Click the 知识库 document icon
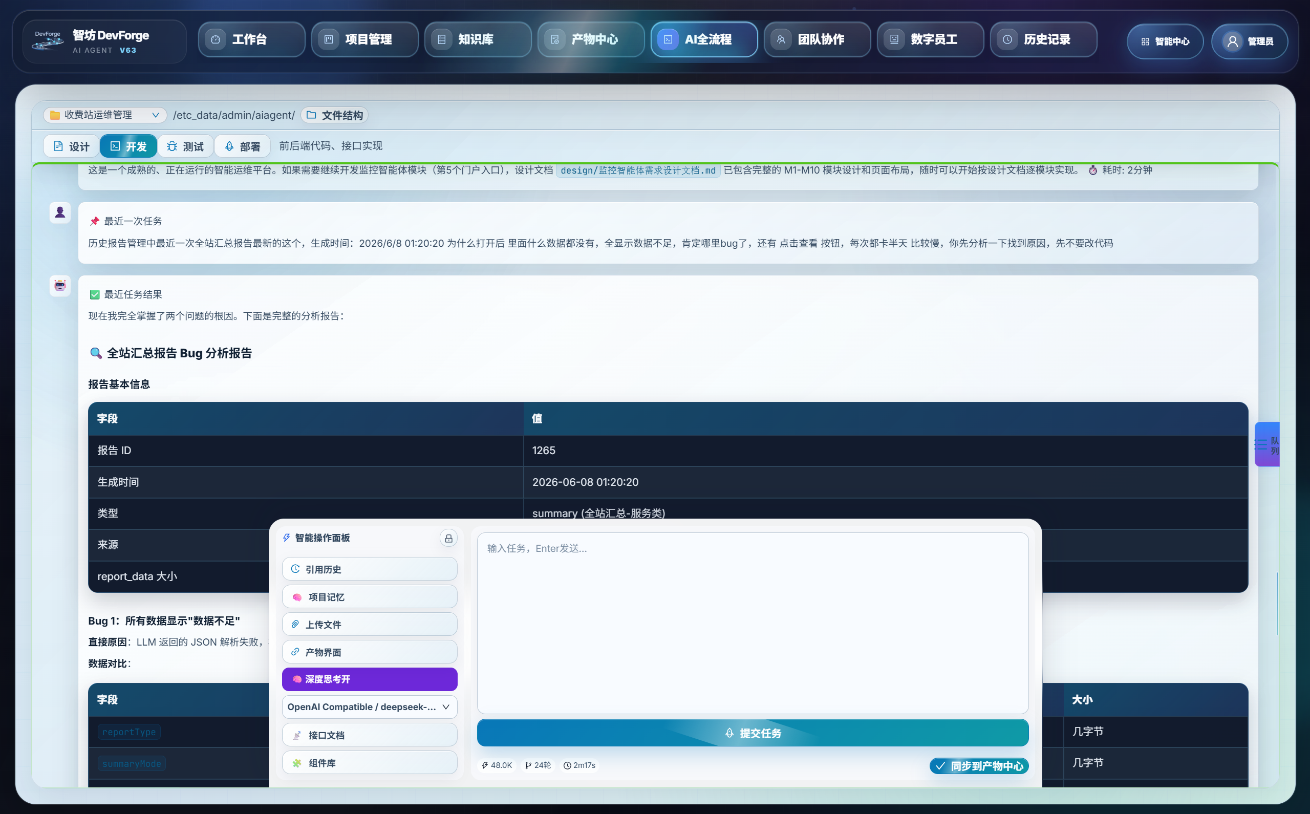This screenshot has width=1310, height=814. click(442, 39)
